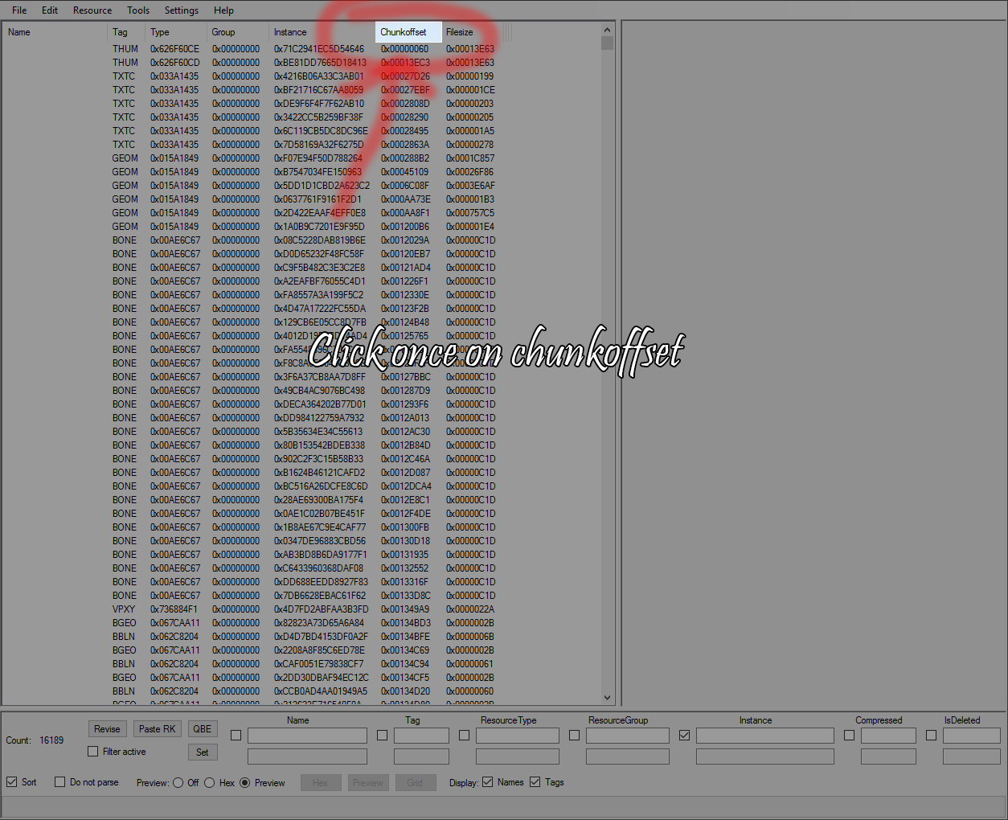Select the first THUM resource row
This screenshot has width=1008, height=820.
click(x=241, y=49)
